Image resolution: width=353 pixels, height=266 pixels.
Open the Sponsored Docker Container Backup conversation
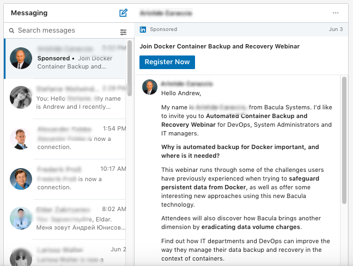[66, 58]
